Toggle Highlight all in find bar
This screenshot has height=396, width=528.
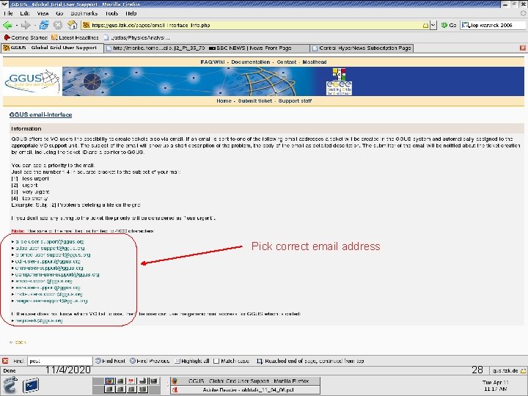[x=191, y=361]
